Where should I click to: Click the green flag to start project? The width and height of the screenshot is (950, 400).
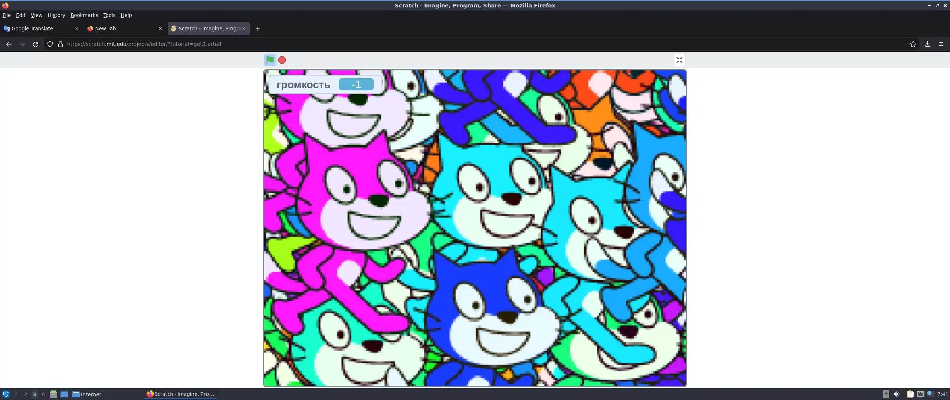(x=270, y=60)
